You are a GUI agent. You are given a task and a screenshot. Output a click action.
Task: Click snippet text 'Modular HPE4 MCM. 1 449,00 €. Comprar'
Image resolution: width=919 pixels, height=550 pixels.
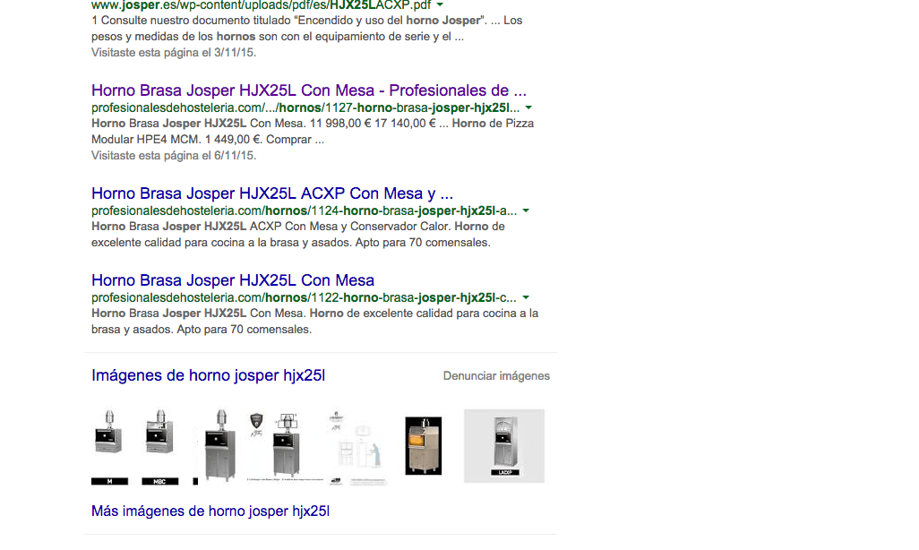(x=202, y=140)
